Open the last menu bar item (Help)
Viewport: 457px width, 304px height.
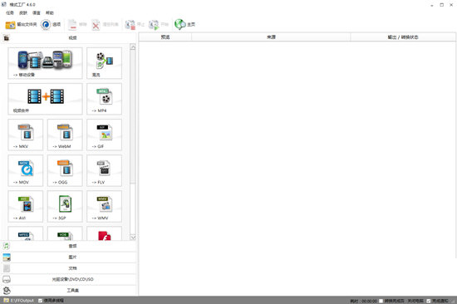[50, 12]
